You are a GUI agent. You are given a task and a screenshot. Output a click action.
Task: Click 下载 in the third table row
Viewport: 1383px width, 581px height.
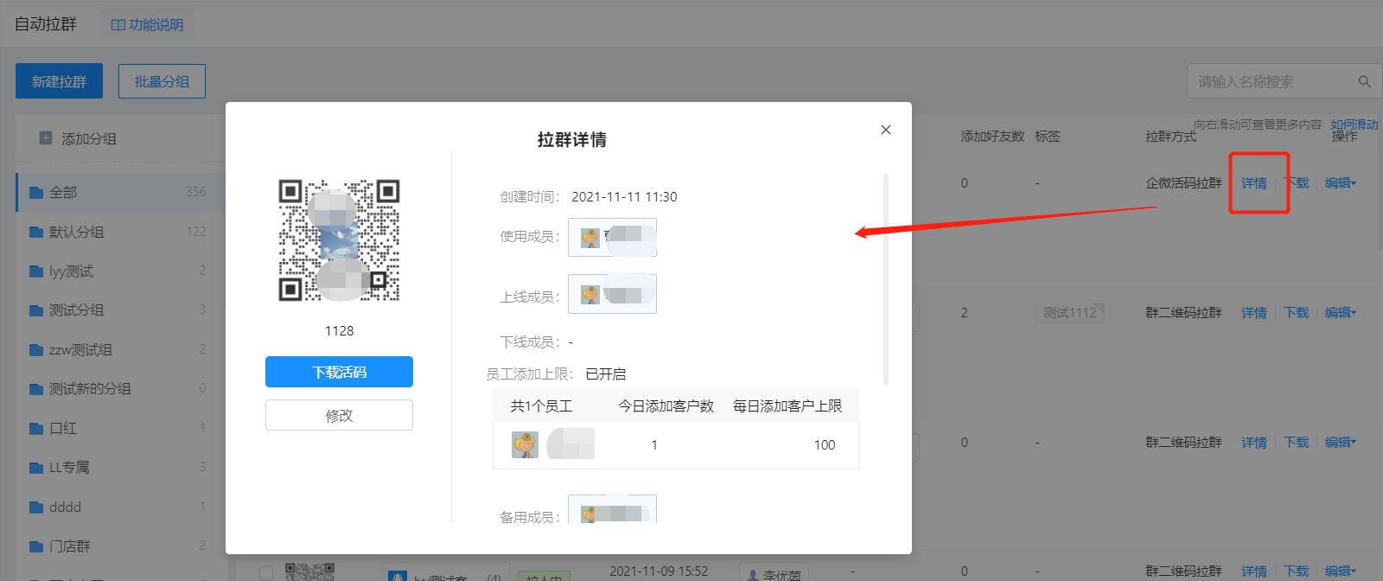[1296, 442]
